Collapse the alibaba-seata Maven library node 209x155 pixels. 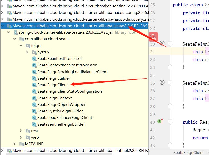pyautogui.click(x=3, y=26)
